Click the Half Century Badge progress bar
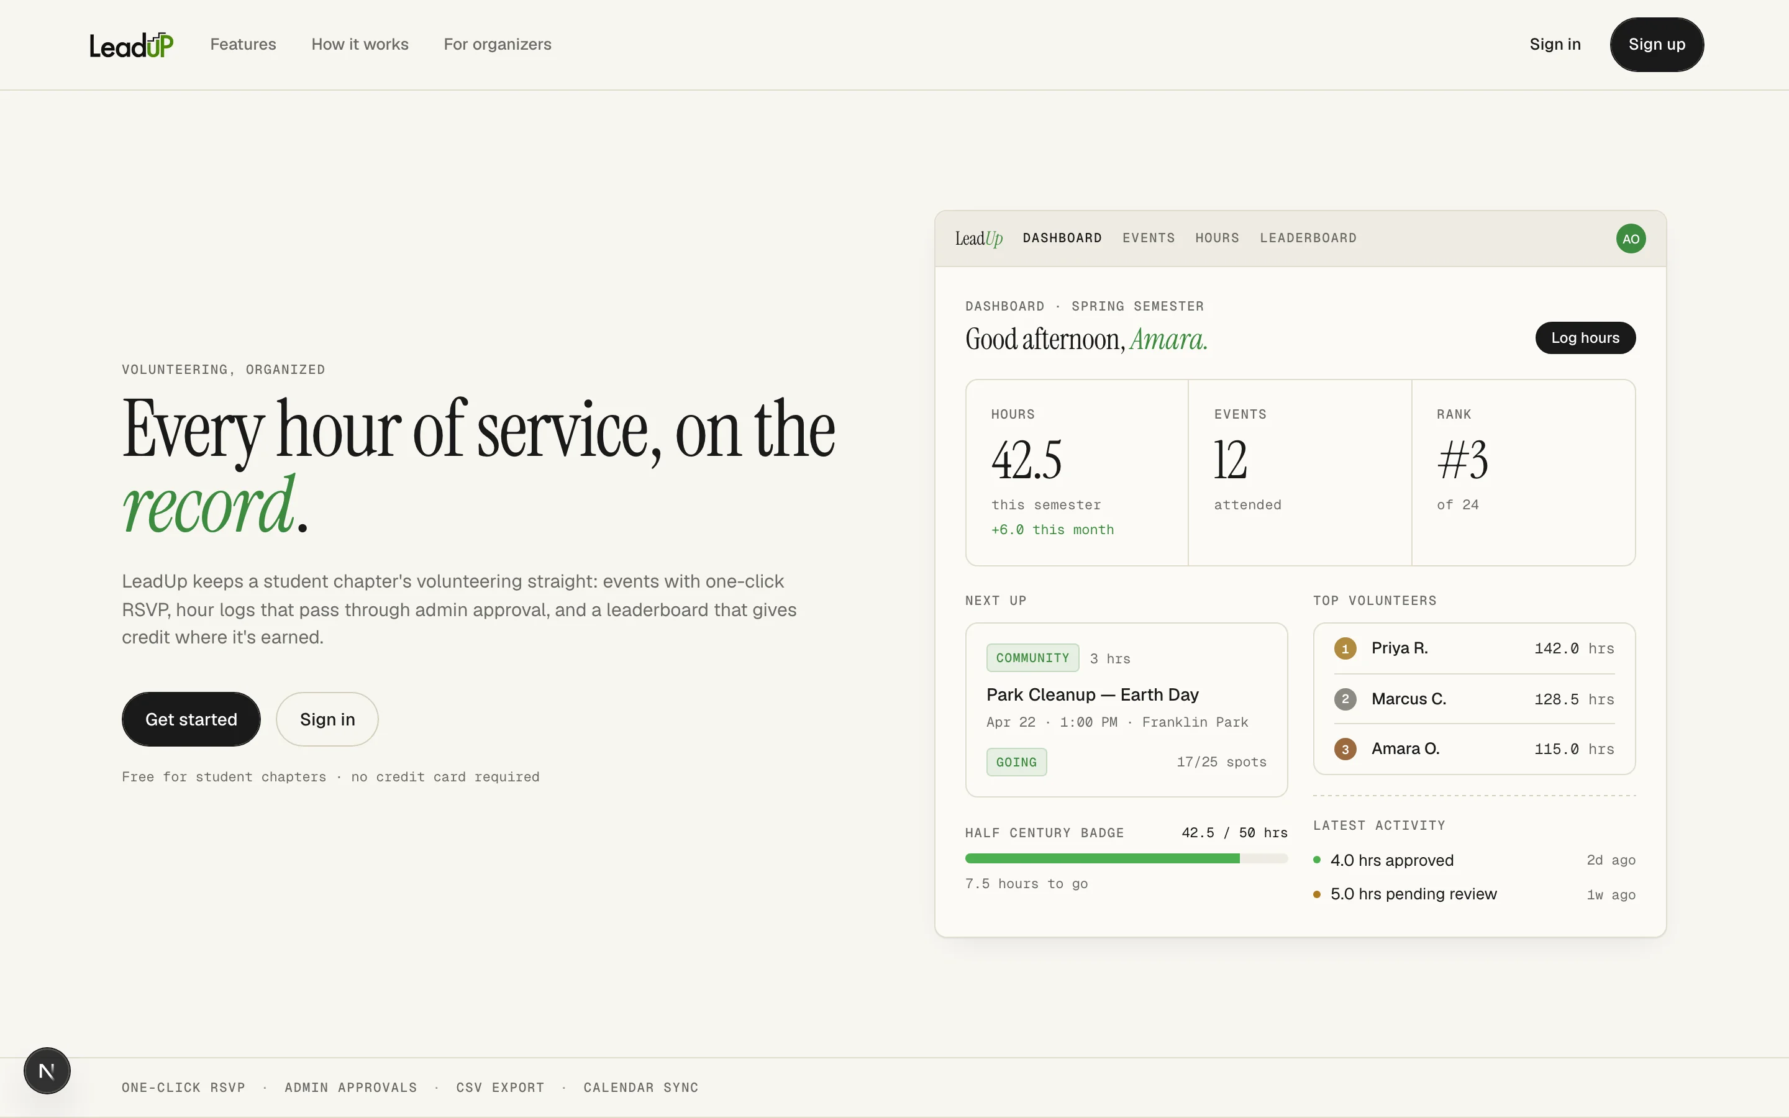Screen dimensions: 1789x1118 pos(1126,858)
